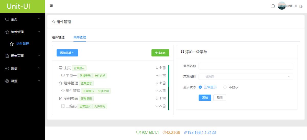Image resolution: width=307 pixels, height=140 pixels.
Task: Click the user avatar picture
Action: [x=282, y=6]
